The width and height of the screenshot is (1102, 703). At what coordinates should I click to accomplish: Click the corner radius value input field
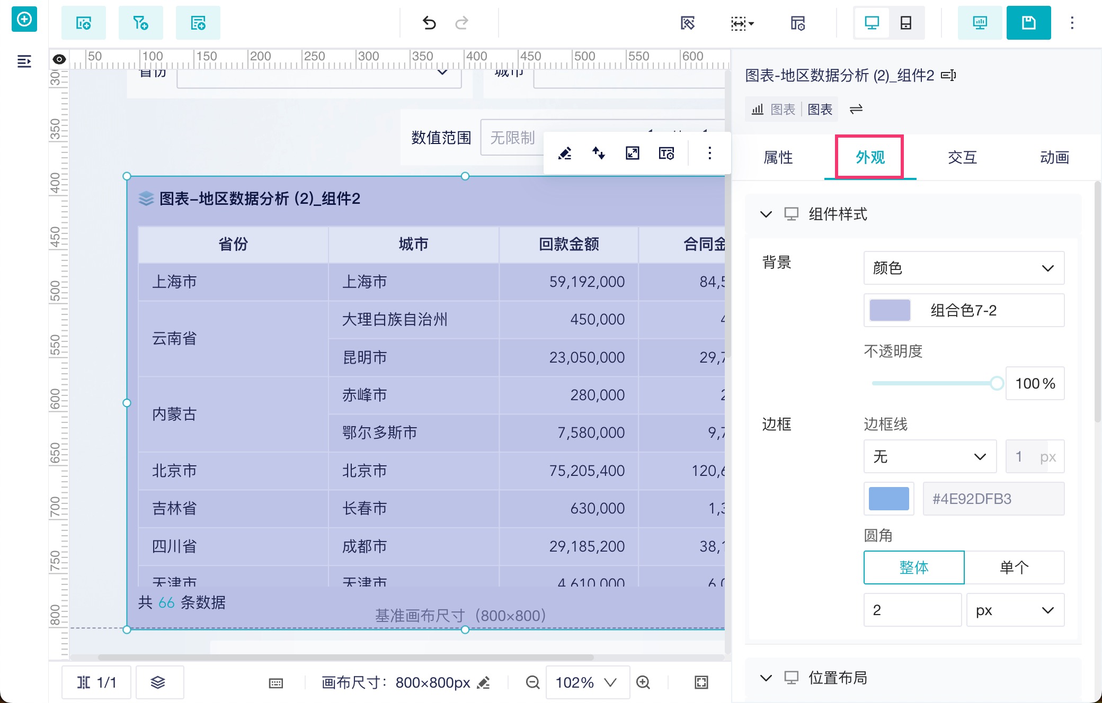(912, 610)
